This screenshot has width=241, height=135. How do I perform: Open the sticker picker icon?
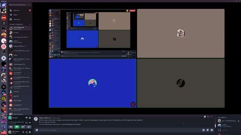207,130
